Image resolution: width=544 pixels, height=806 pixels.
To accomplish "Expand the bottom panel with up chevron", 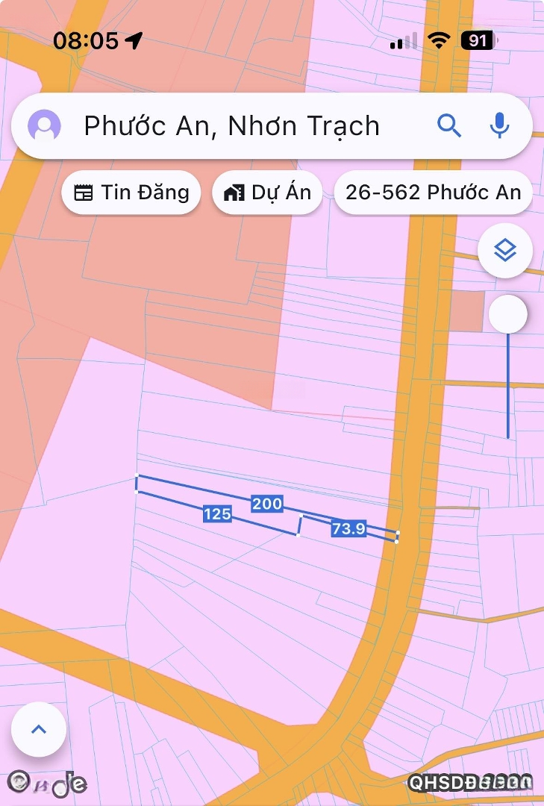I will click(39, 729).
